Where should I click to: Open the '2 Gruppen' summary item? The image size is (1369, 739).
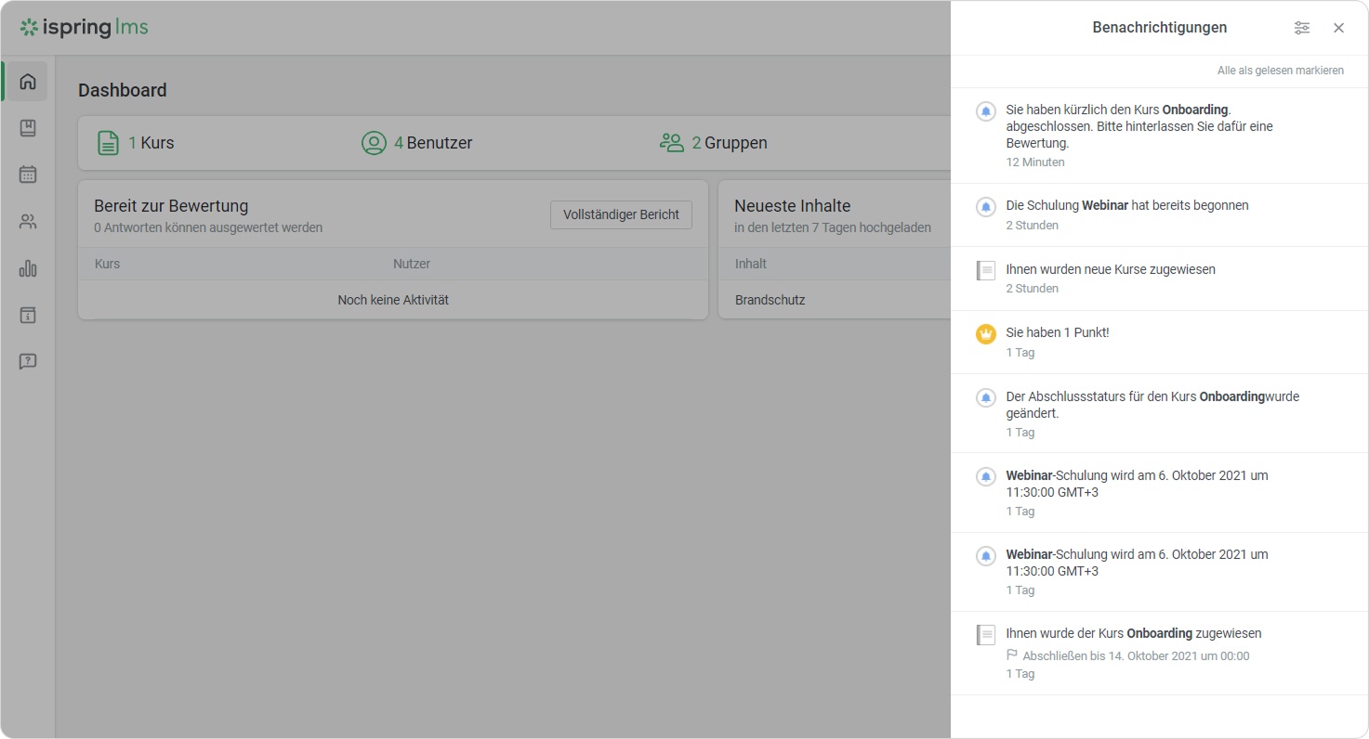[714, 143]
